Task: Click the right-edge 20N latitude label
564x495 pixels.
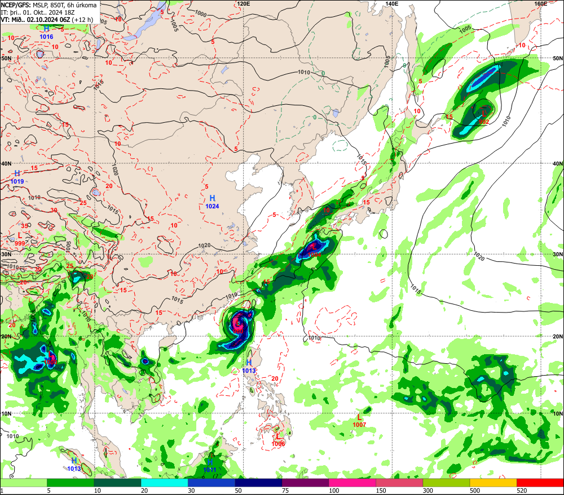Action: [558, 337]
